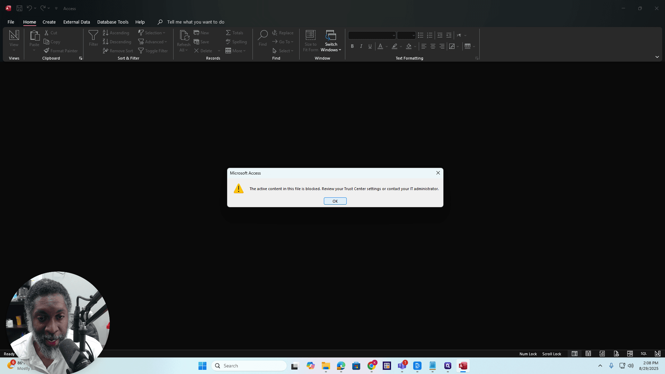Click the Tell me what you want to do box
The height and width of the screenshot is (374, 665).
[196, 22]
